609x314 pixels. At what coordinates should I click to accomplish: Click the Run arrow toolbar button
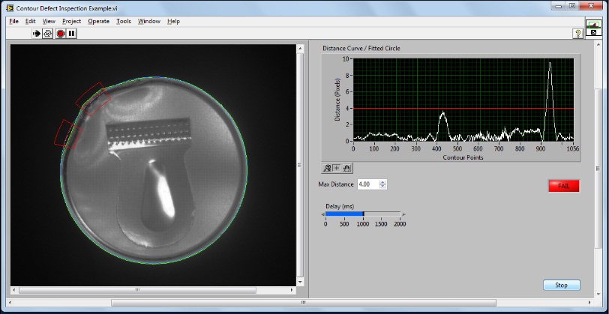tap(36, 33)
